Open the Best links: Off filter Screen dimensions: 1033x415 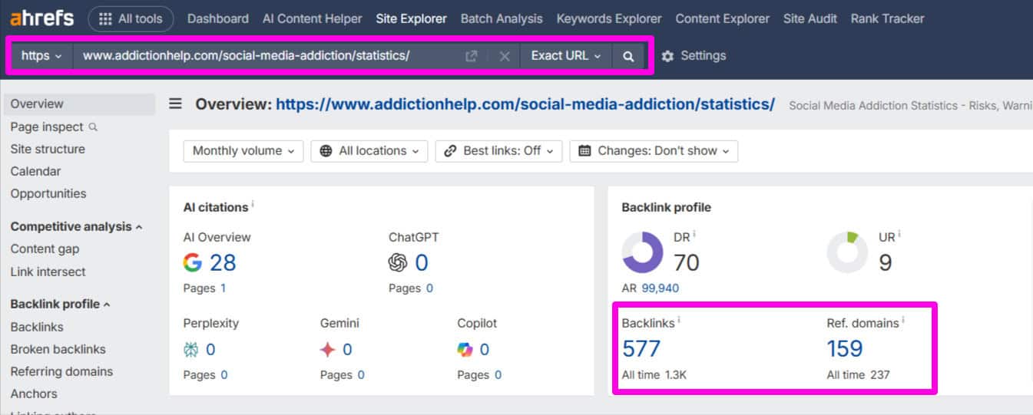point(498,151)
